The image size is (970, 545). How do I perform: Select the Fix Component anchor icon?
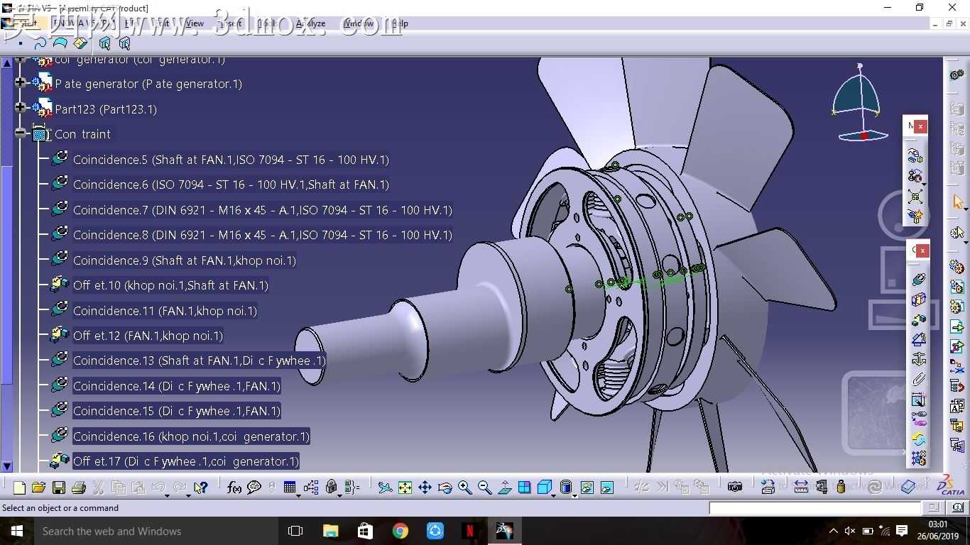coord(918,360)
